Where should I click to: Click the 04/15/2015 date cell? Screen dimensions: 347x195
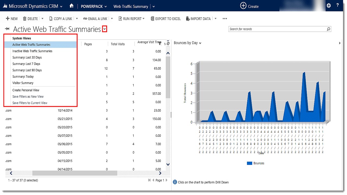click(x=65, y=161)
